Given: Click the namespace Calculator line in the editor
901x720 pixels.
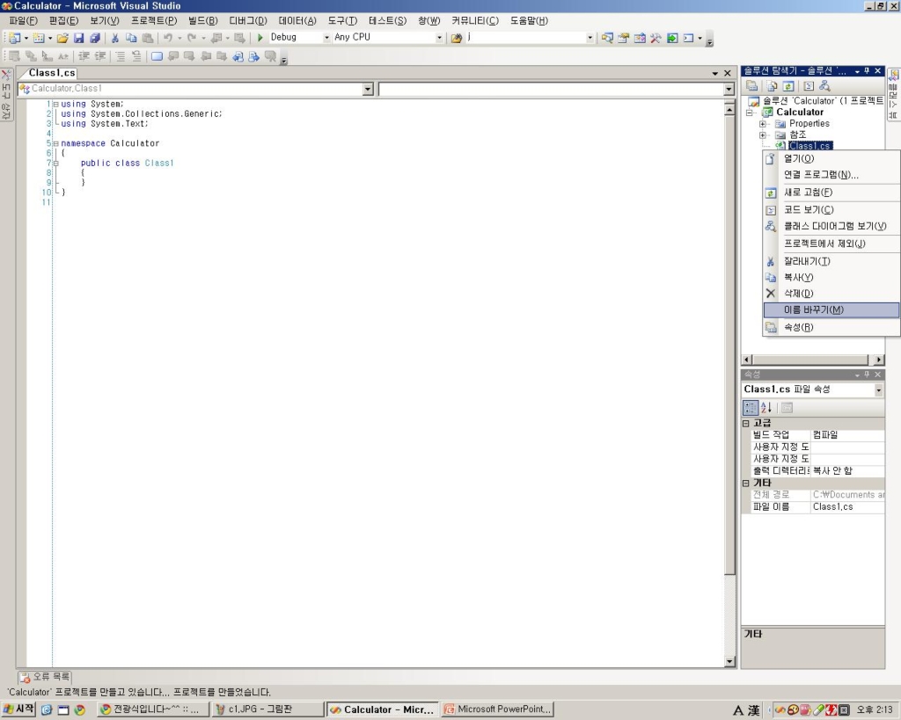Looking at the screenshot, I should pos(110,143).
